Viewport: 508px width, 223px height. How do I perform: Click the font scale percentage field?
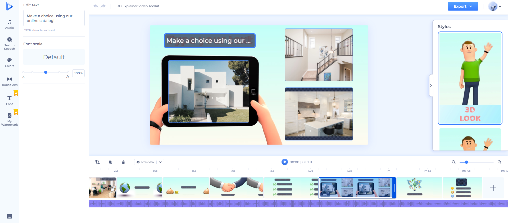pos(78,73)
